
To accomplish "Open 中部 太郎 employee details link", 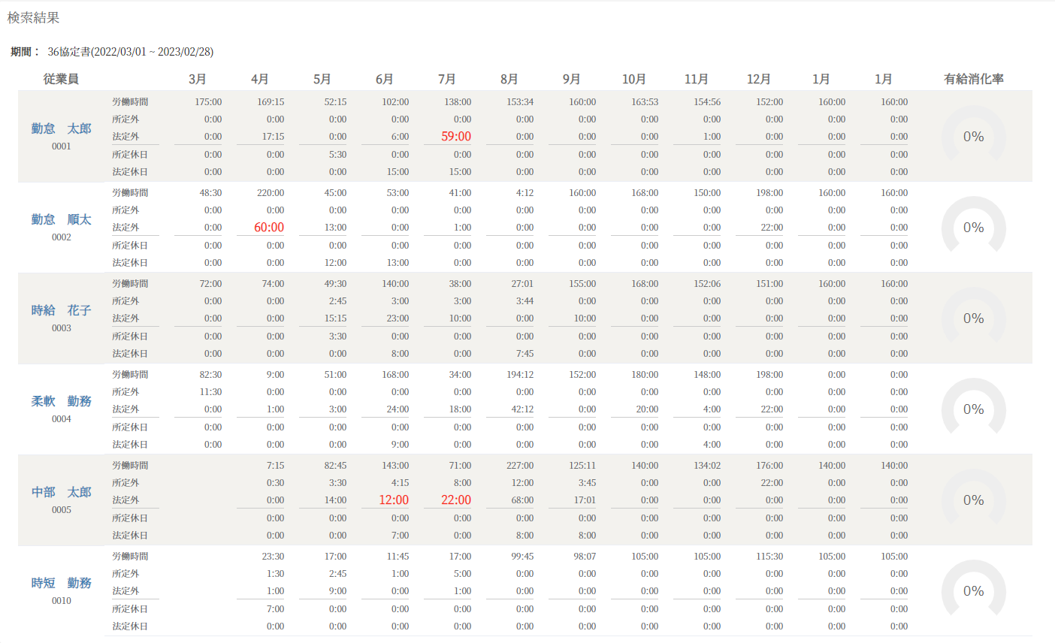I will 61,492.
